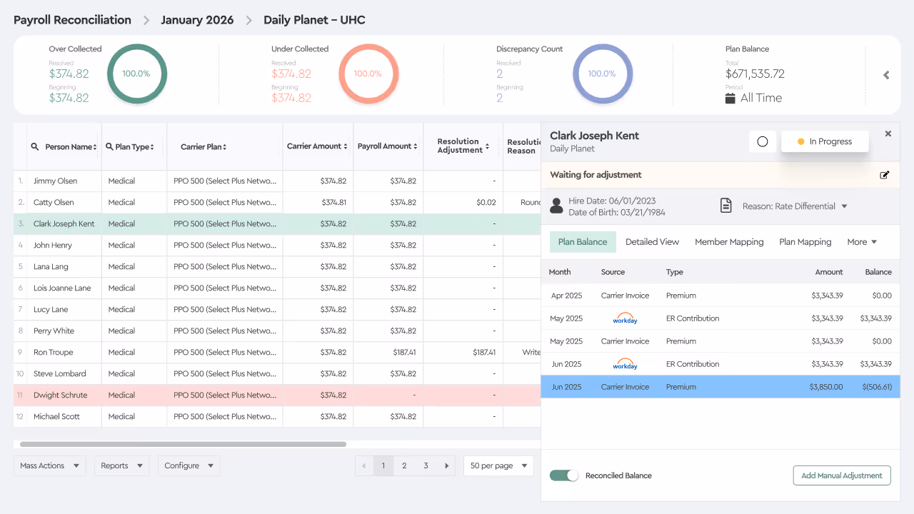The height and width of the screenshot is (514, 914).
Task: Open the In Progress status dropdown
Action: coord(825,141)
